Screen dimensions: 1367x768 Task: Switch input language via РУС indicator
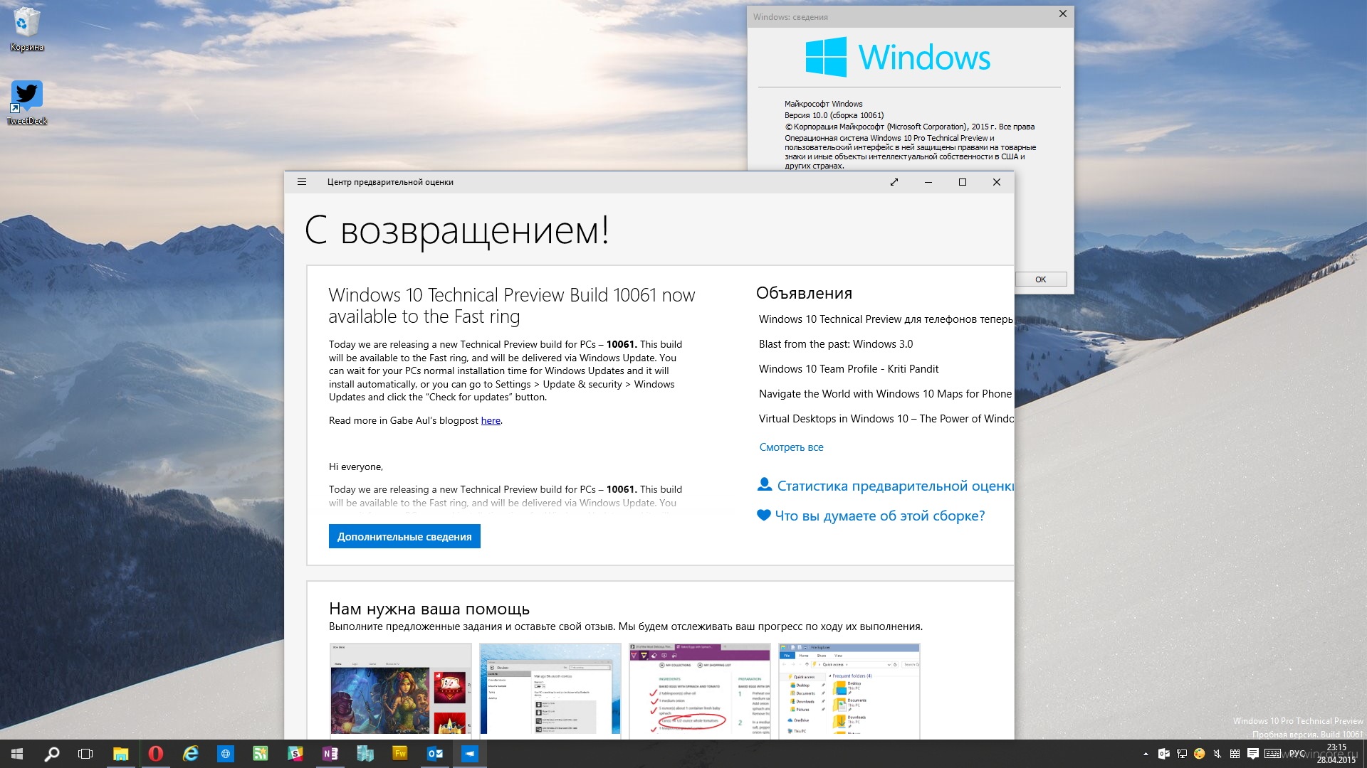click(x=1297, y=754)
